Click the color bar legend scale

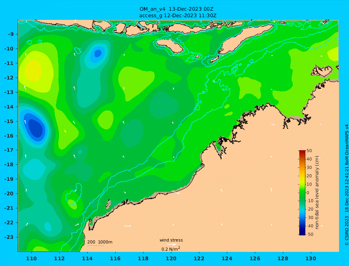[302, 193]
